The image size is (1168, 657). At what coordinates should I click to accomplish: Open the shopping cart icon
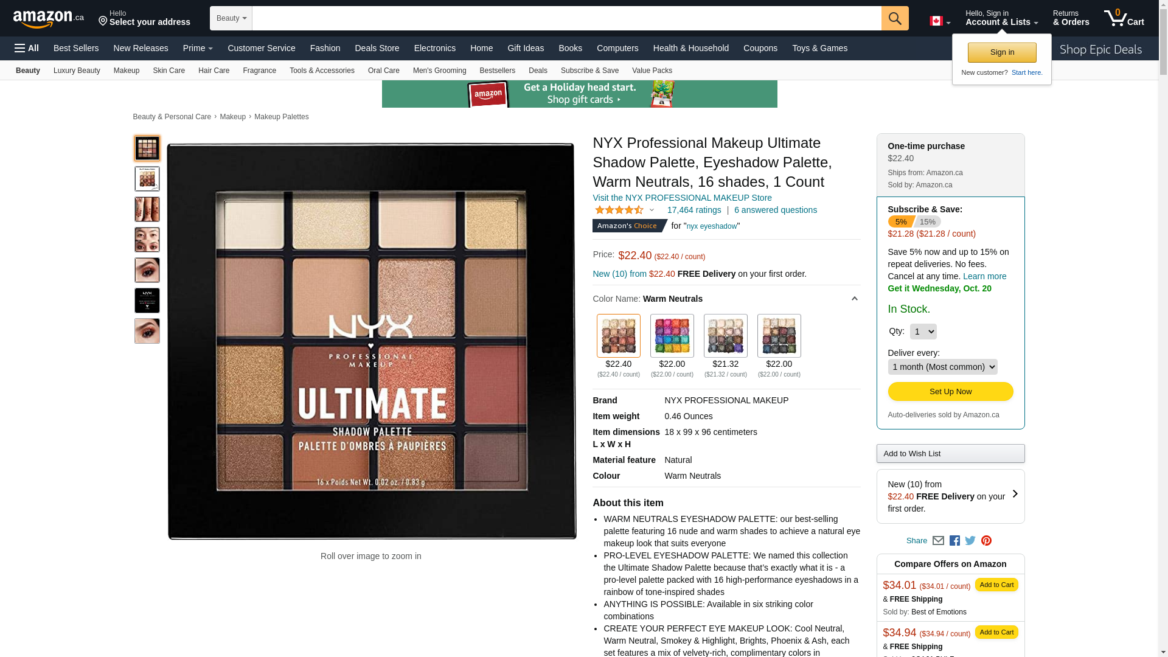(x=1124, y=18)
